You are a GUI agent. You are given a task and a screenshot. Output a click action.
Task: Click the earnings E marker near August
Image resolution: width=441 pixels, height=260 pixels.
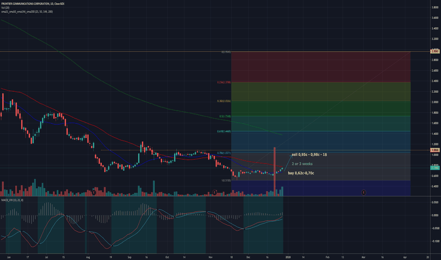pos(94,192)
